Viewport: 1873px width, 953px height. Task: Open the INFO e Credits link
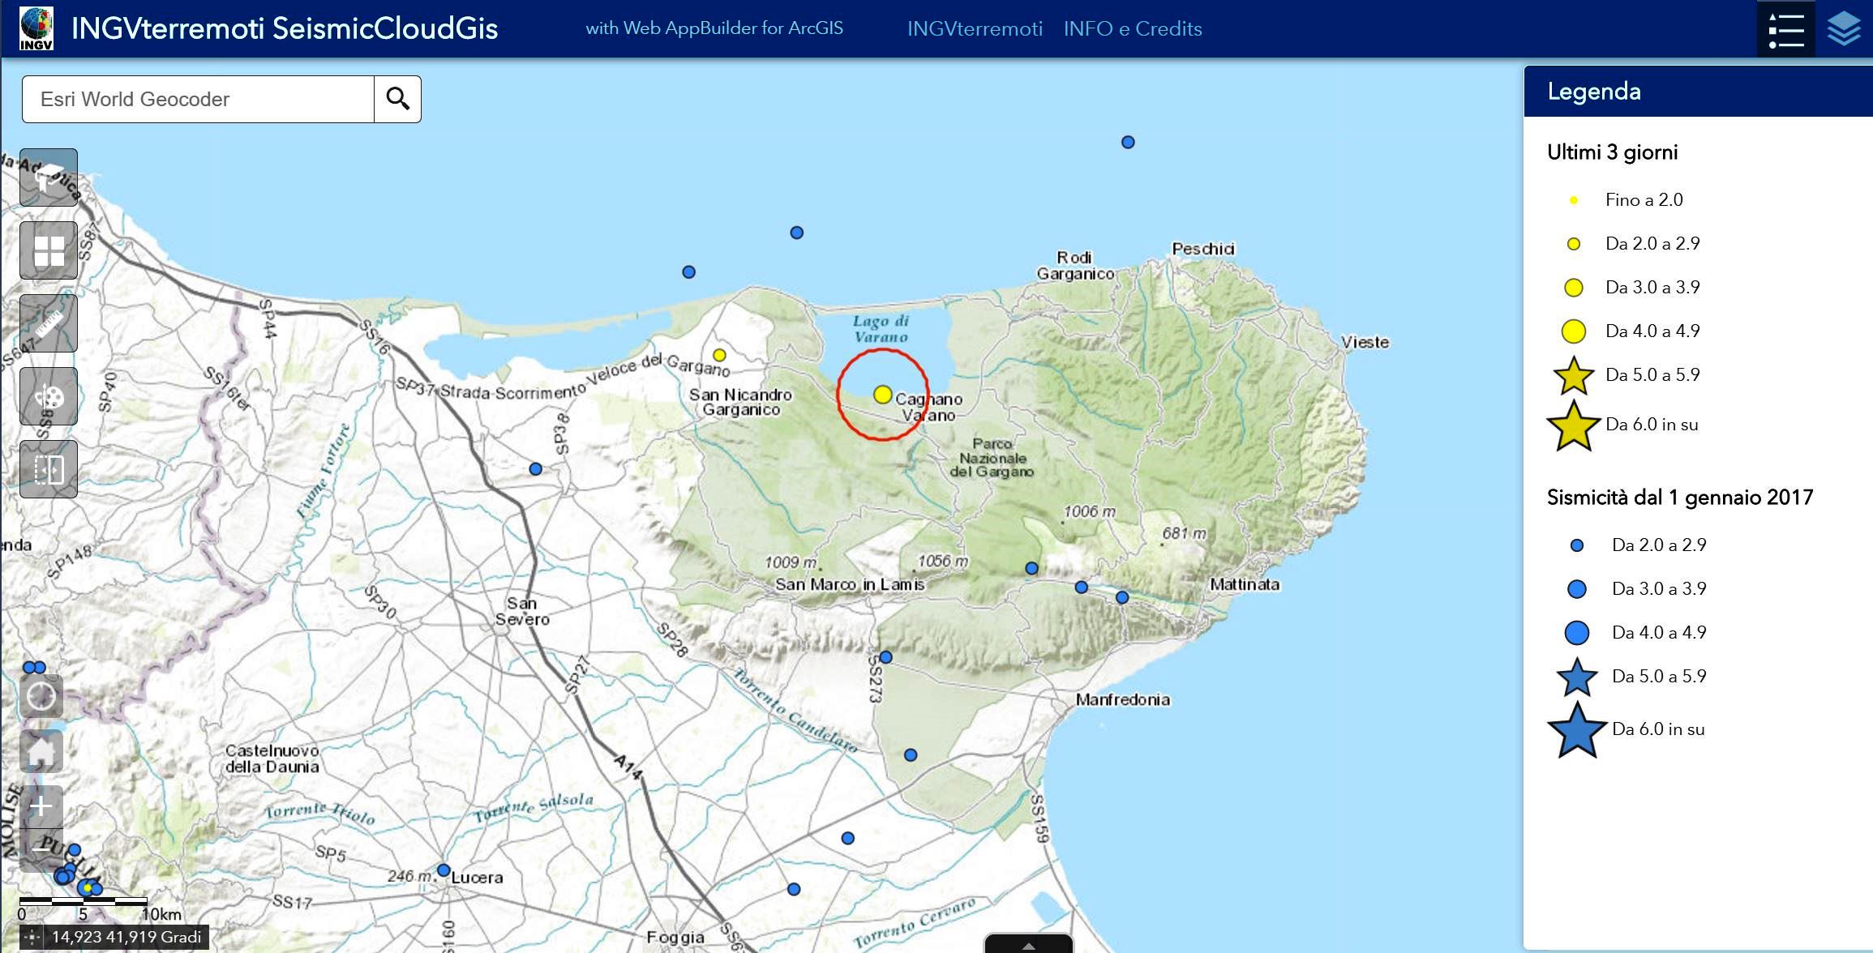click(x=1133, y=29)
